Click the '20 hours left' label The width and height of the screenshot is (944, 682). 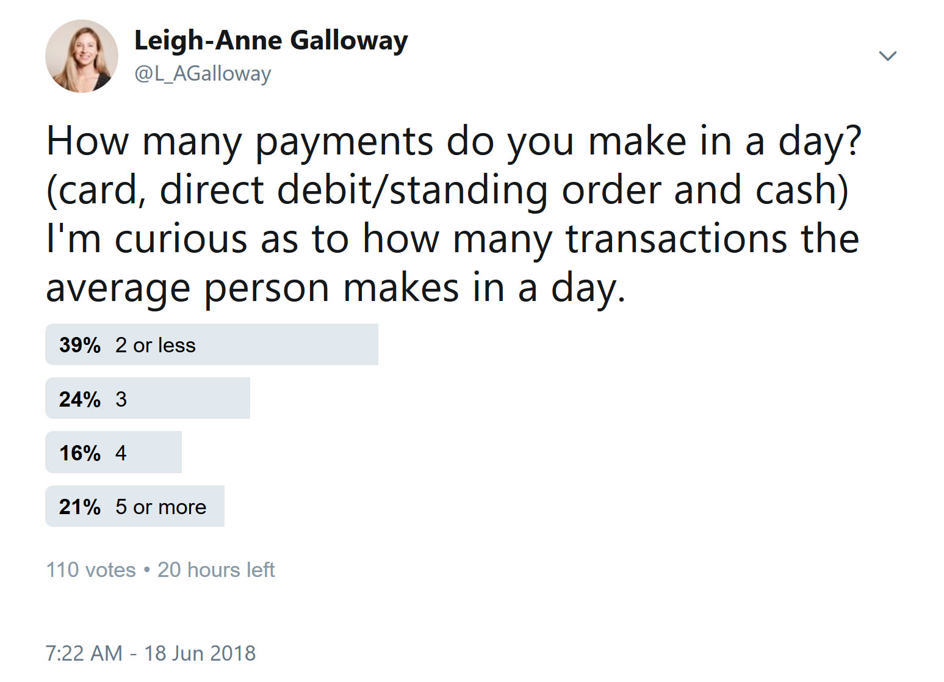217,570
